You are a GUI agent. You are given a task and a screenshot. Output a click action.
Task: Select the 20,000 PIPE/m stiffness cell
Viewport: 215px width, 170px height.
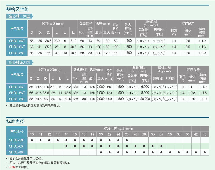coord(145,99)
